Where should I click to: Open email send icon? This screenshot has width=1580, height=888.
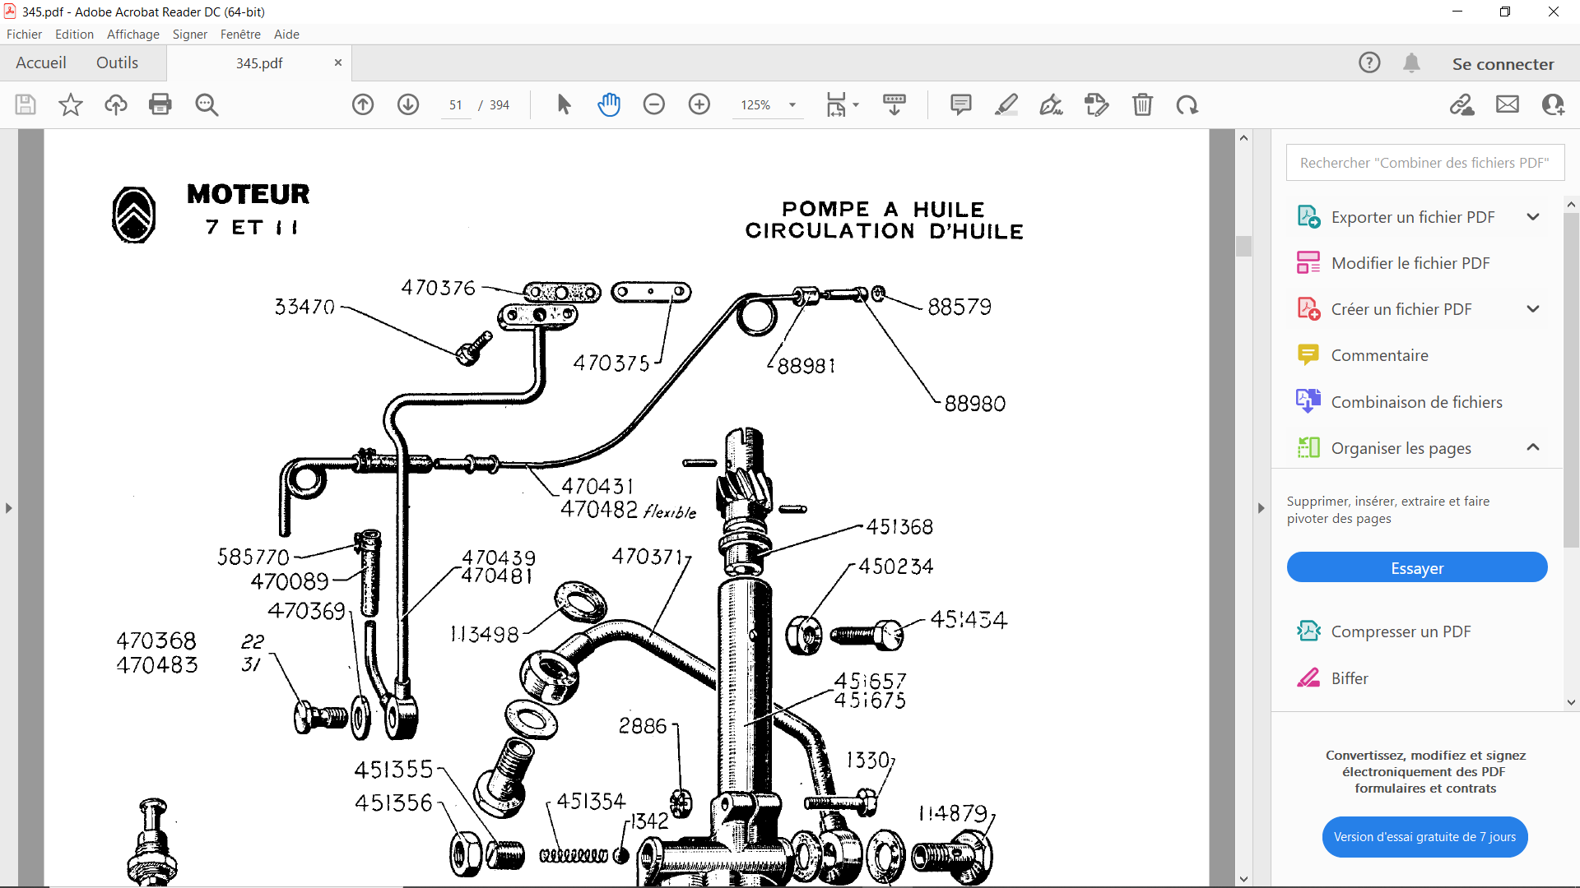1508,104
